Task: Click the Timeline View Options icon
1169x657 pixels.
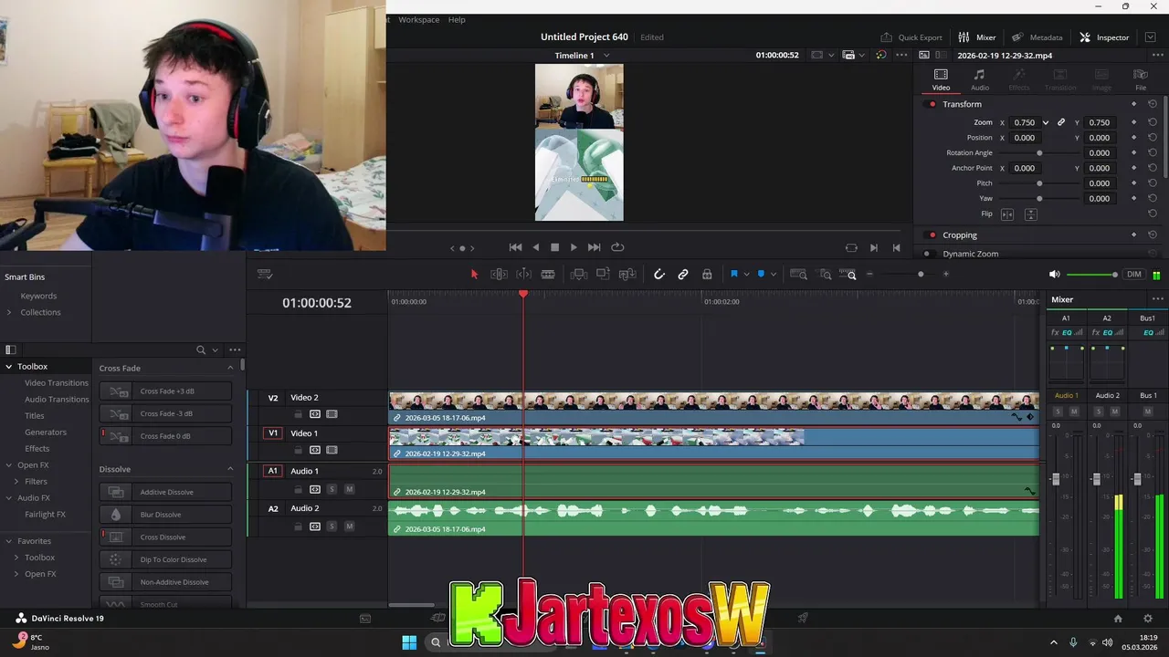Action: click(x=265, y=274)
